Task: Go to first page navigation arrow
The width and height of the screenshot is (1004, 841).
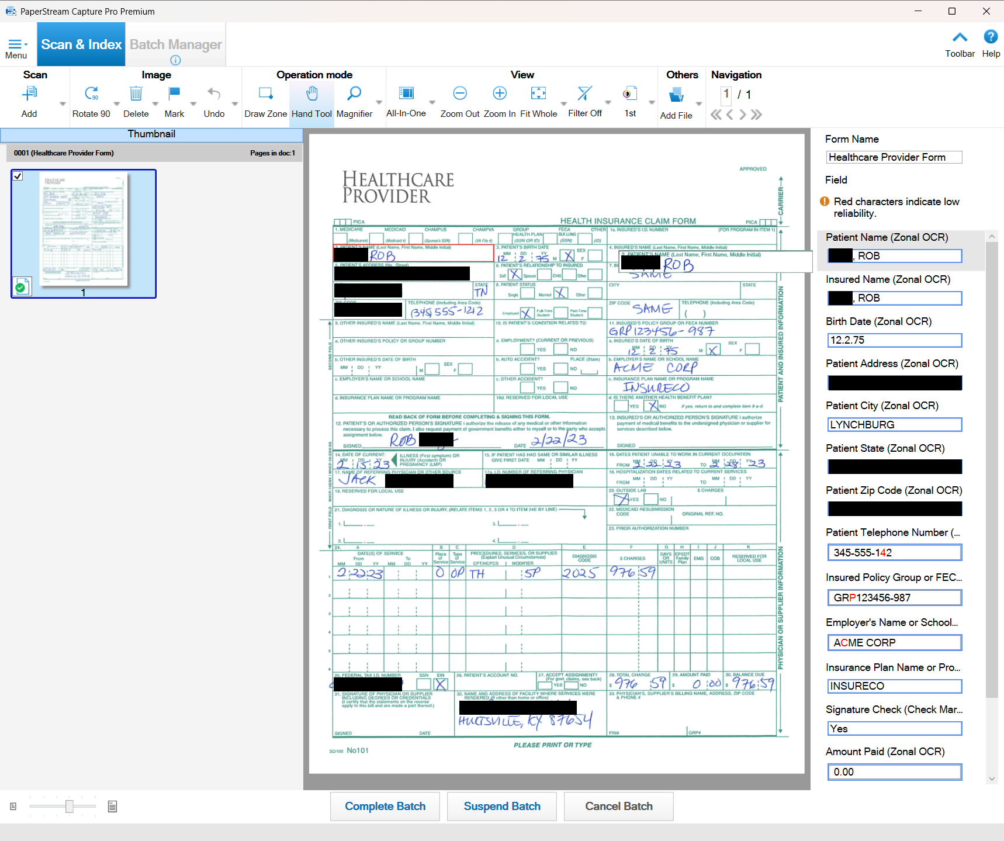Action: 716,115
